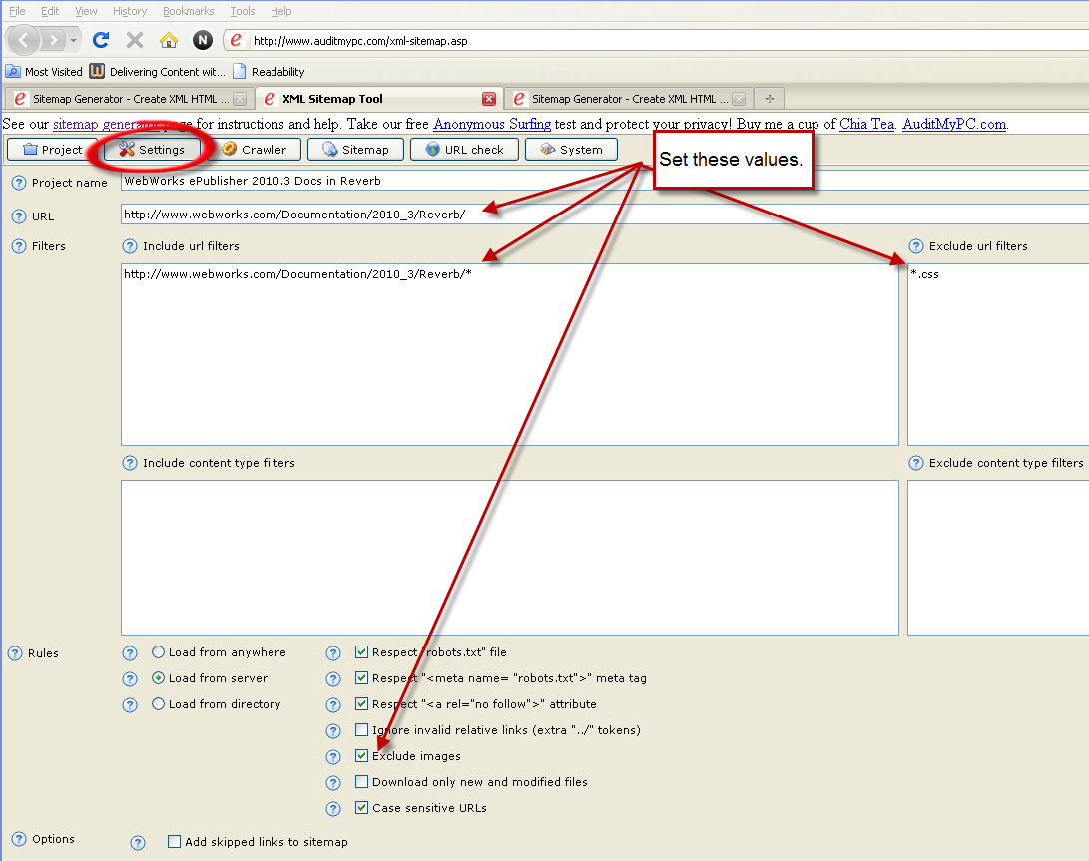Close the XML Sitemap Tool tab

click(489, 99)
